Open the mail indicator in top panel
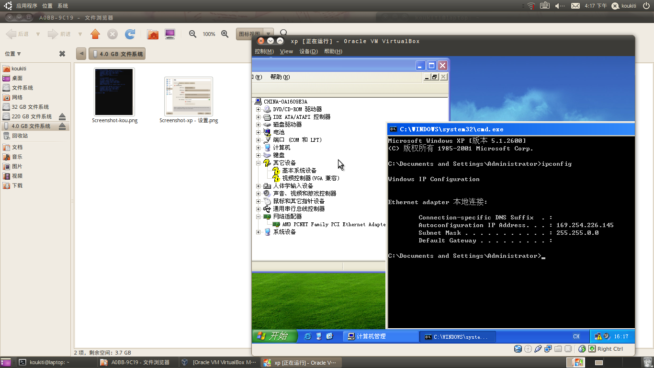Image resolution: width=654 pixels, height=368 pixels. [x=575, y=6]
